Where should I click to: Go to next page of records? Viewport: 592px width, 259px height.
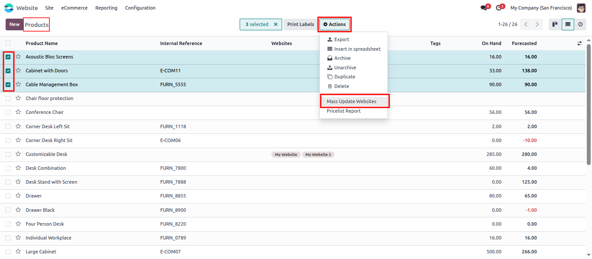click(537, 24)
